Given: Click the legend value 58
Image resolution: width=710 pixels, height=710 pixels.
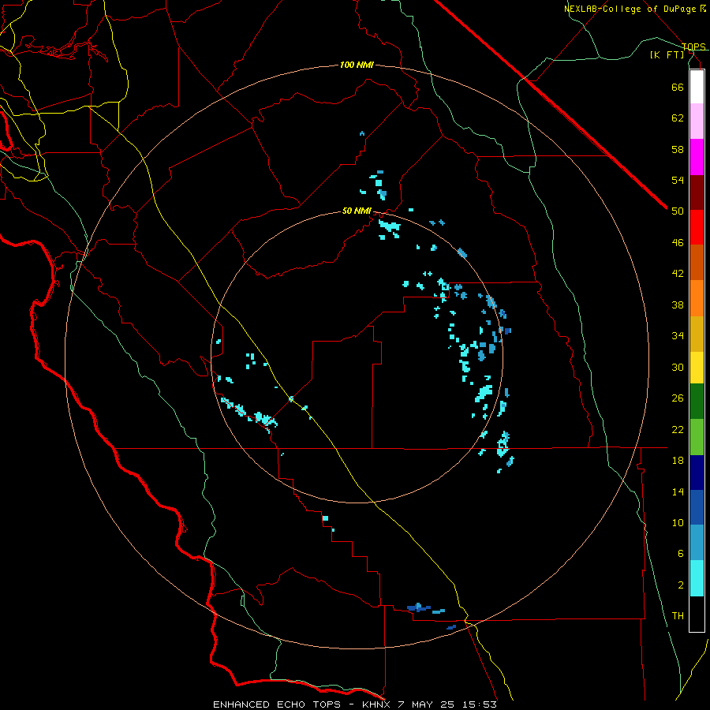Looking at the screenshot, I should click(x=678, y=149).
